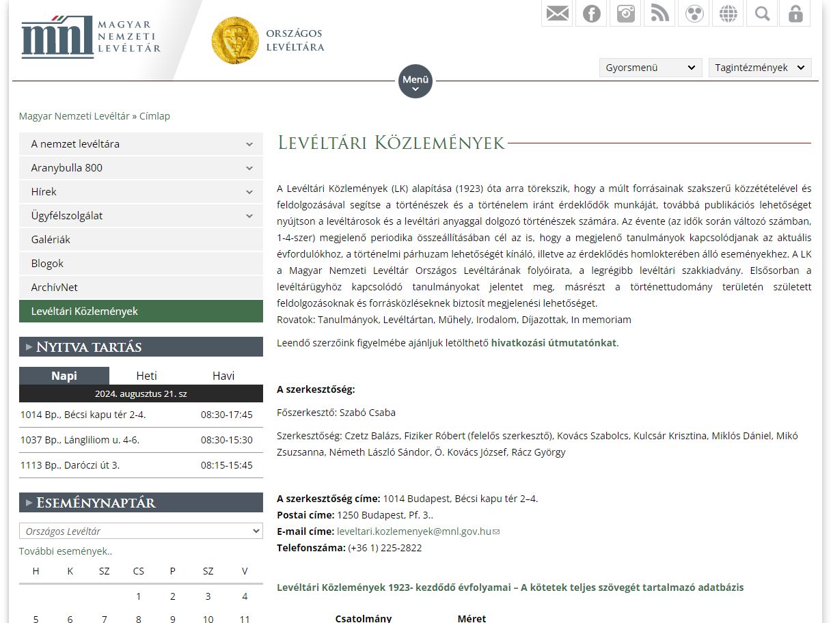The height and width of the screenshot is (623, 831).
Task: Select calendar day 4
Action: 245,596
